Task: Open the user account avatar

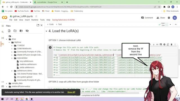Action: (x=175, y=18)
